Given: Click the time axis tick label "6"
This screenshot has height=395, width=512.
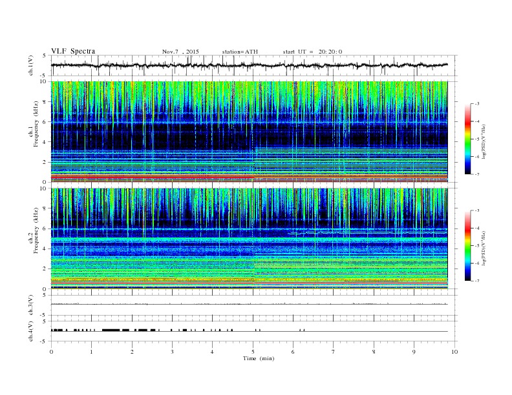Looking at the screenshot, I should click(x=293, y=352).
